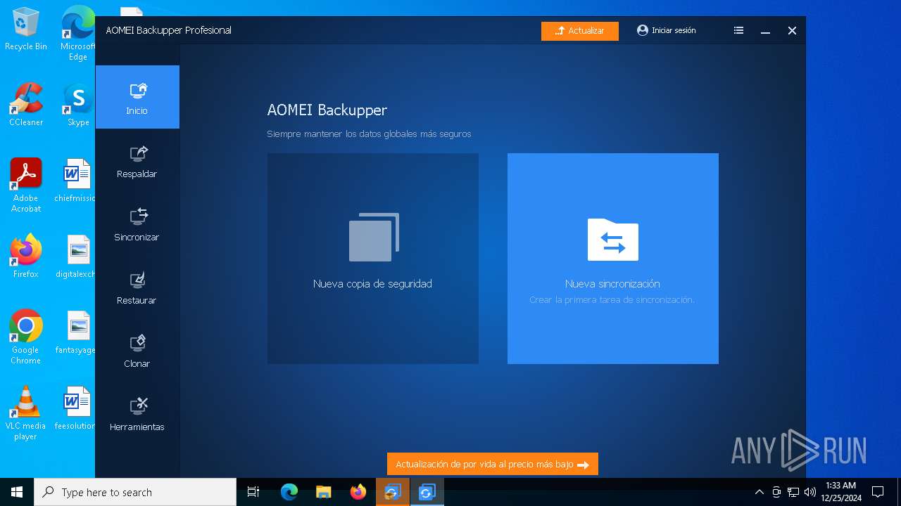
Task: Click the lifetime upgrade offer banner
Action: pyautogui.click(x=493, y=465)
